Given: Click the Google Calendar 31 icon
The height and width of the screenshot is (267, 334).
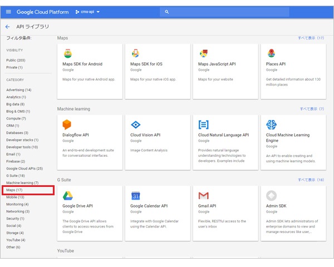Looking at the screenshot, I should coord(136,196).
